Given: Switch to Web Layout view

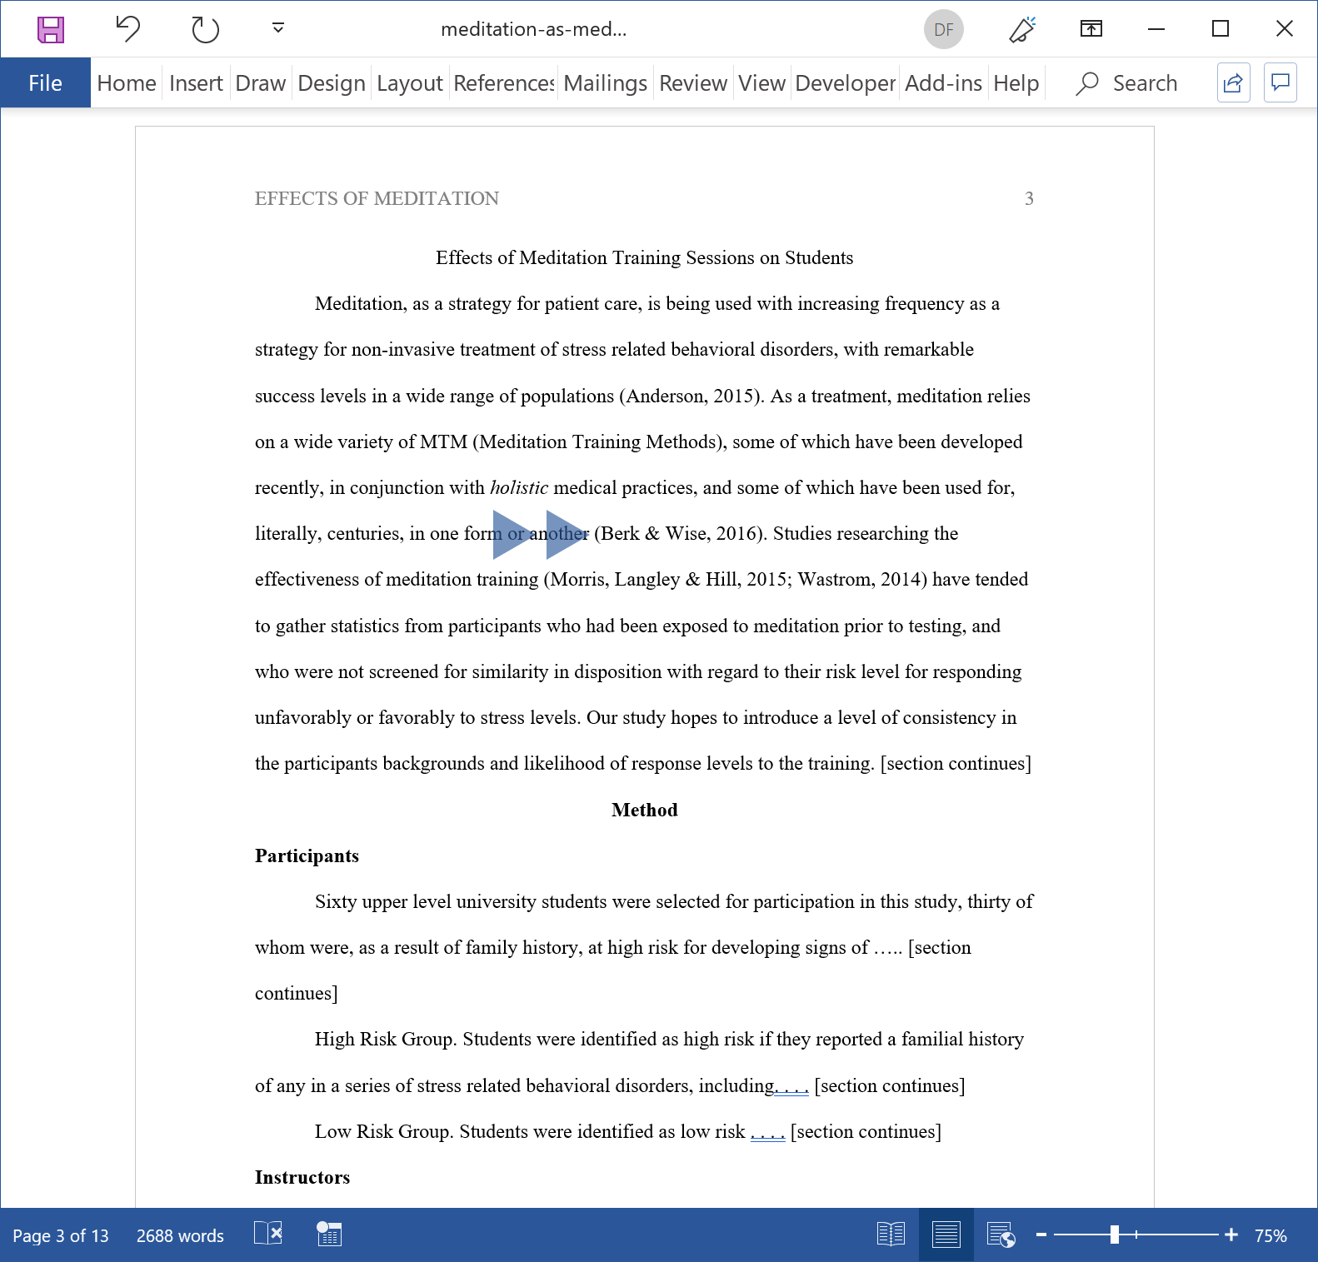Looking at the screenshot, I should click(1001, 1234).
